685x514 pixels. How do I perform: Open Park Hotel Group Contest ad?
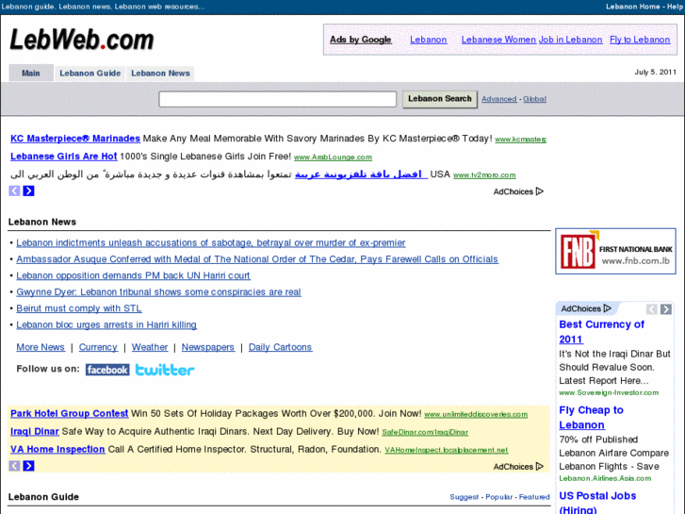coord(69,413)
